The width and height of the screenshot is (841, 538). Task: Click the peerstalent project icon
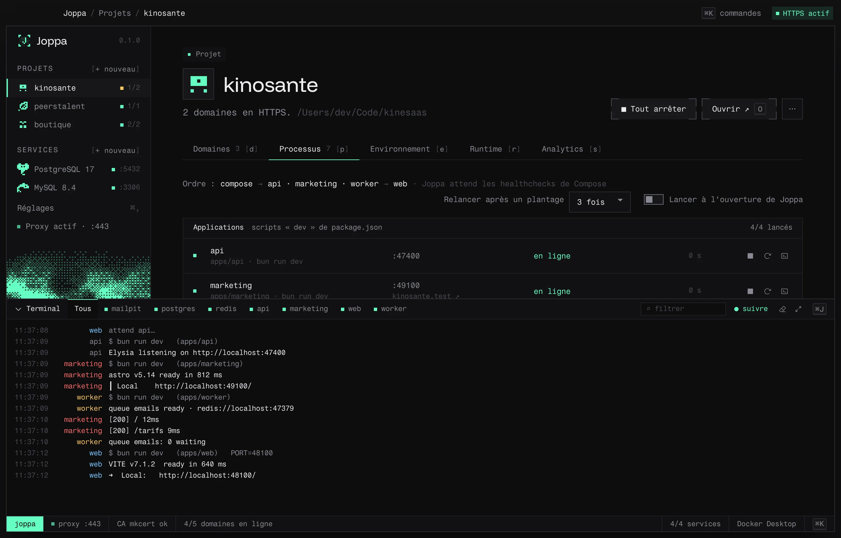(x=23, y=106)
